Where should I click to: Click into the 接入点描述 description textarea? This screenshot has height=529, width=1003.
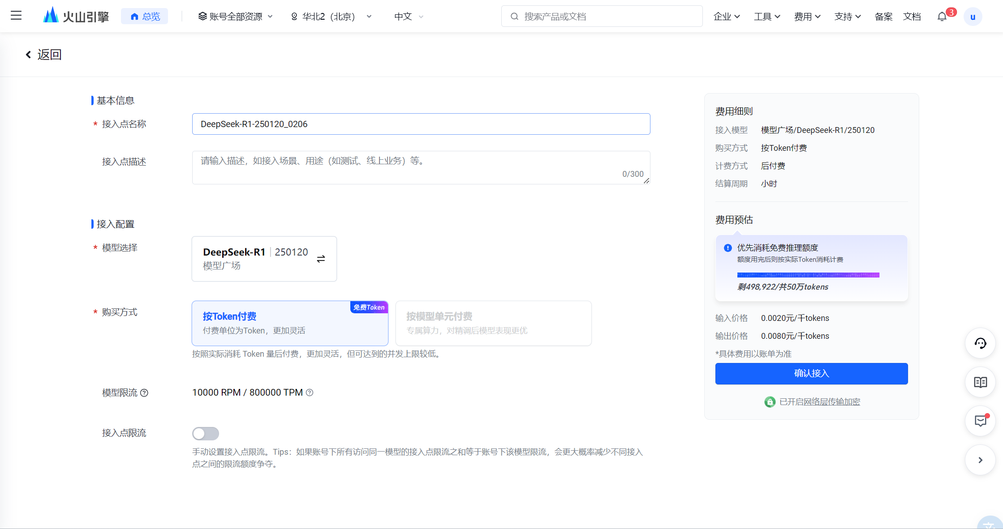pos(421,167)
